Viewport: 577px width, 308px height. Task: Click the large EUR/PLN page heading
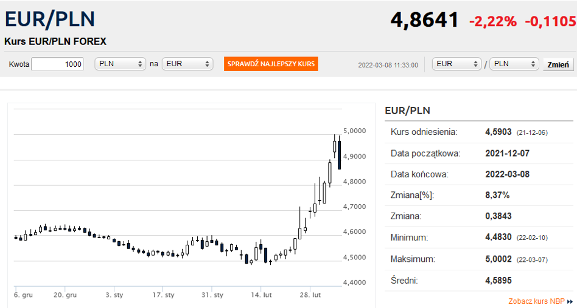click(50, 19)
